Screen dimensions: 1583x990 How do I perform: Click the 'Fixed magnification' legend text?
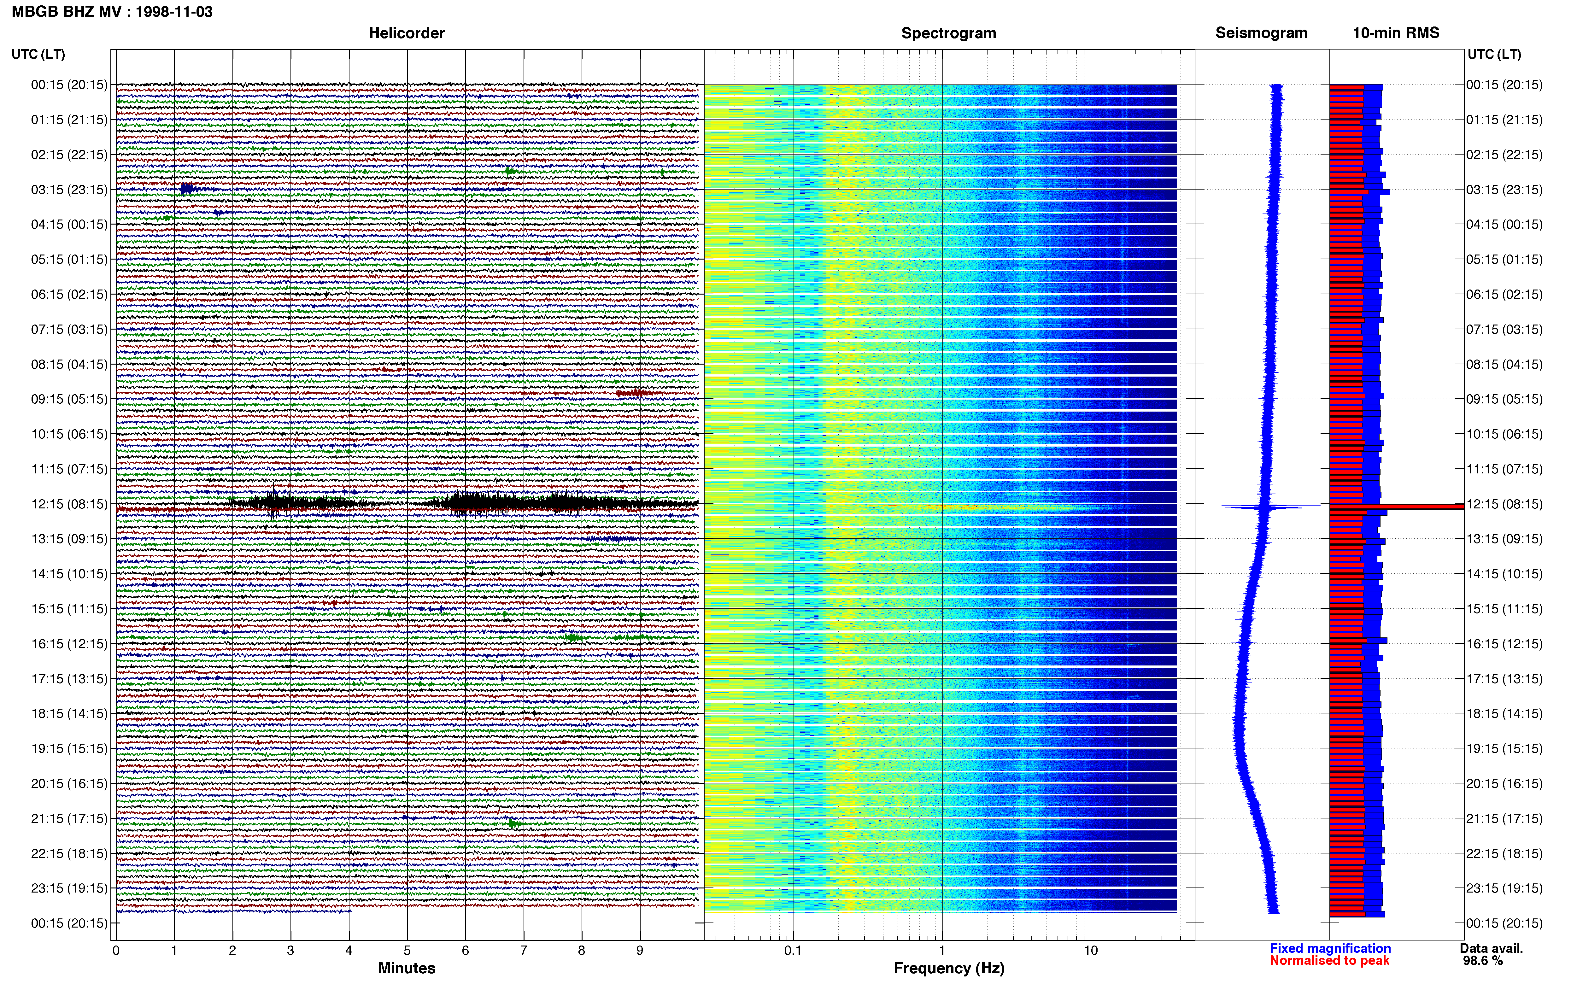pyautogui.click(x=1330, y=948)
